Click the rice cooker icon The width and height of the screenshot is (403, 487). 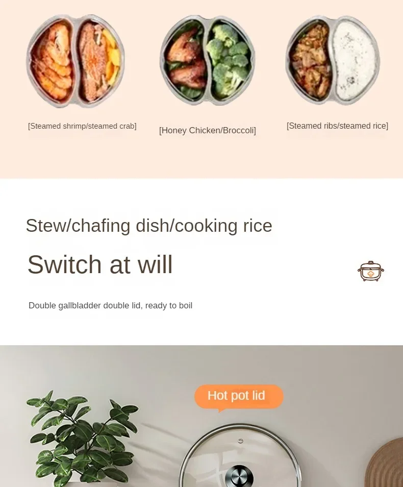coord(371,271)
